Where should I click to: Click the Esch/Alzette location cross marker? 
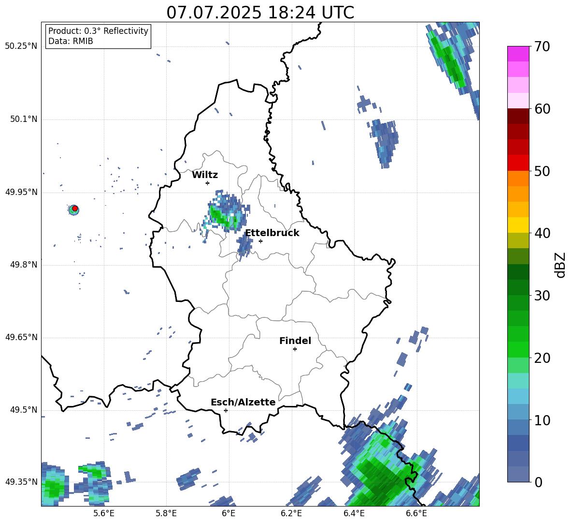coord(226,410)
